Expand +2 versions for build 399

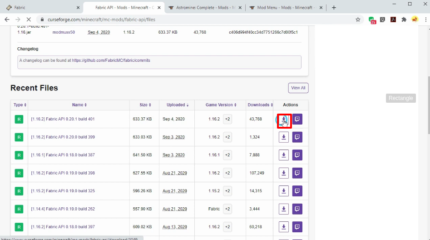pos(227,137)
